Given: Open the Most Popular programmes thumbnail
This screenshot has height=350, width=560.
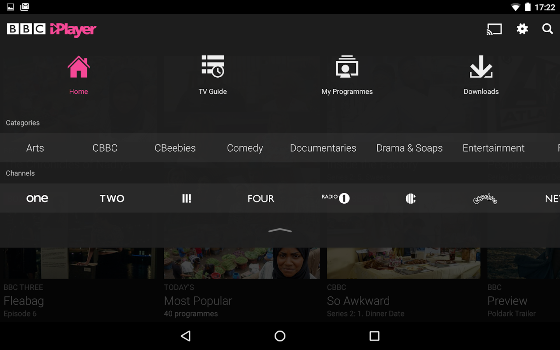Looking at the screenshot, I should (242, 263).
